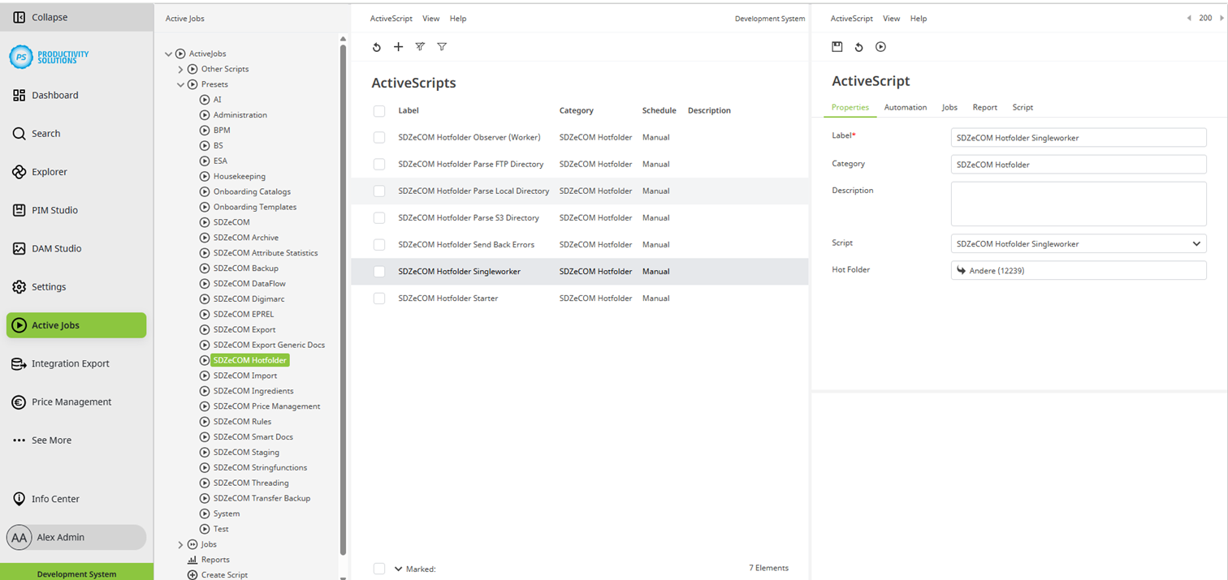1228x580 pixels.
Task: Open the filter icon in the ActiveScripts toolbar
Action: (x=442, y=46)
